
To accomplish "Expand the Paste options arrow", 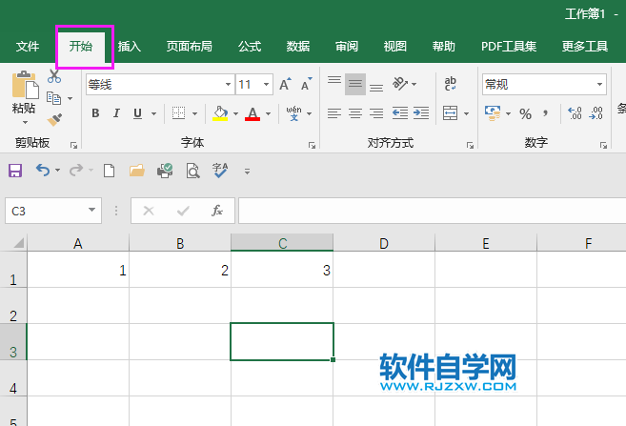I will 25,122.
